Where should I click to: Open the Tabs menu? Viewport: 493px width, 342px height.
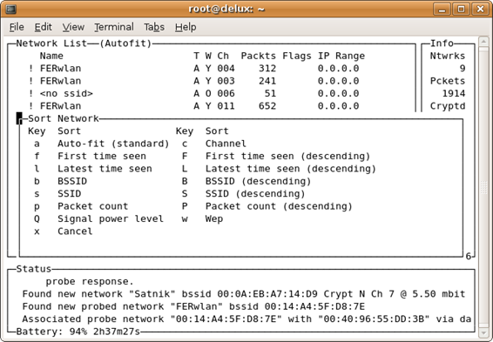[154, 27]
